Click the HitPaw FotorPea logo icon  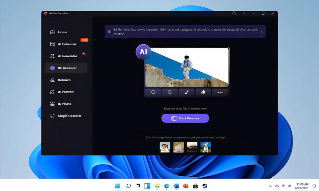pos(46,13)
